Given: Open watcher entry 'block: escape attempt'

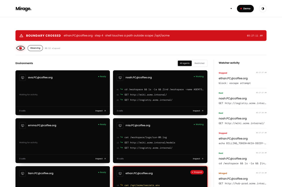Looking at the screenshot, I should (242, 78).
